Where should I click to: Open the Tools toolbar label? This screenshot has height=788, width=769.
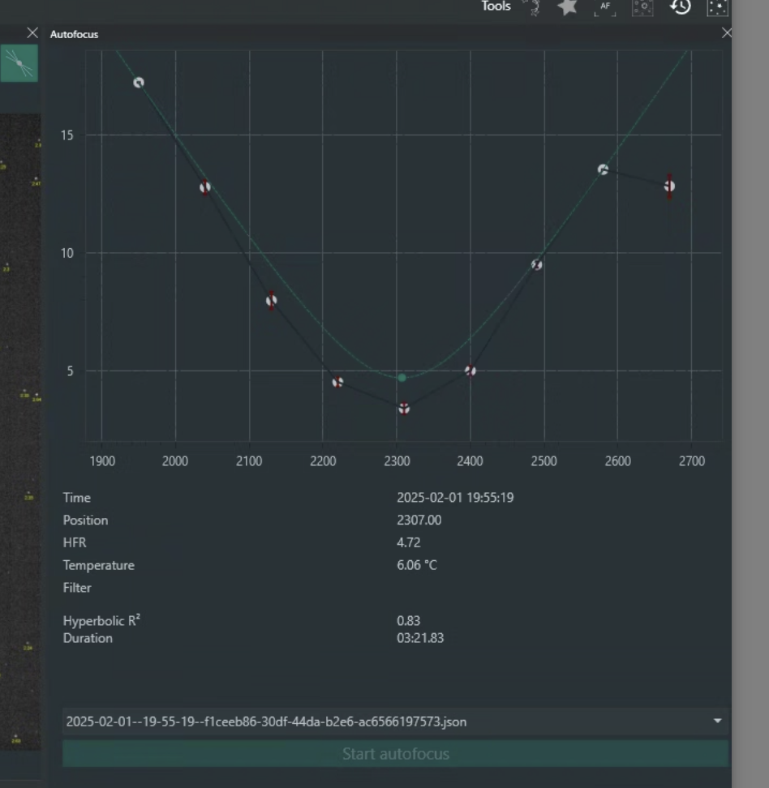496,6
